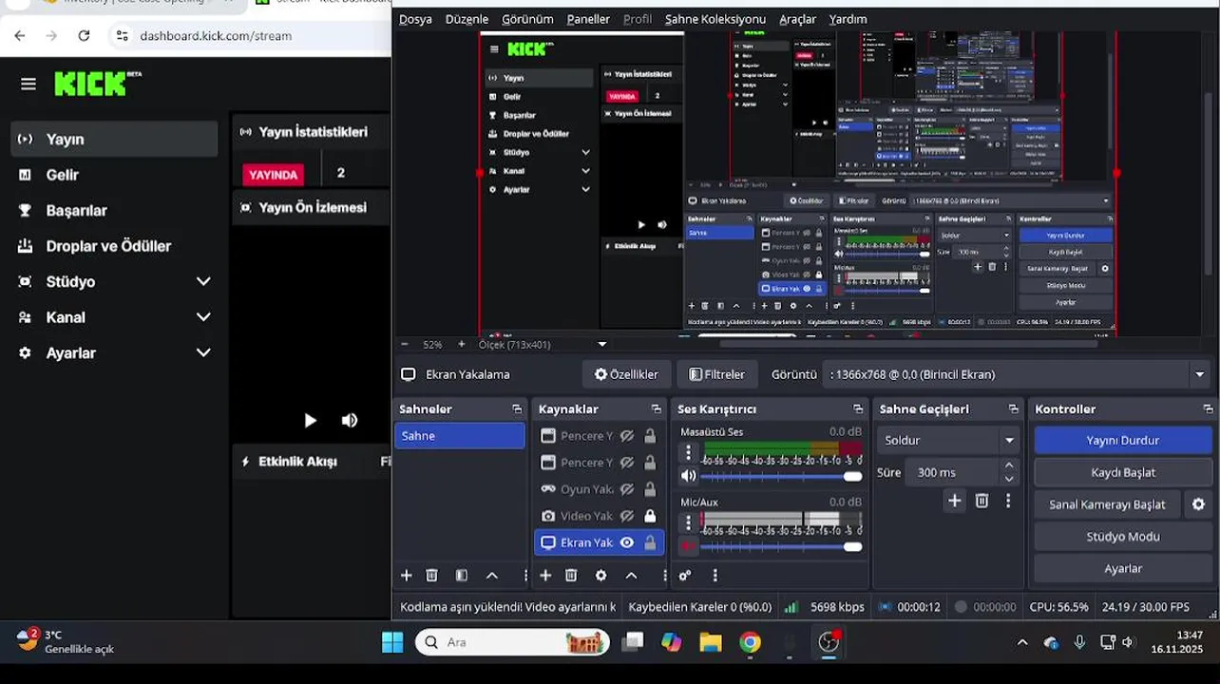Show hidden system tray icons chevron
The width and height of the screenshot is (1220, 684).
1022,642
